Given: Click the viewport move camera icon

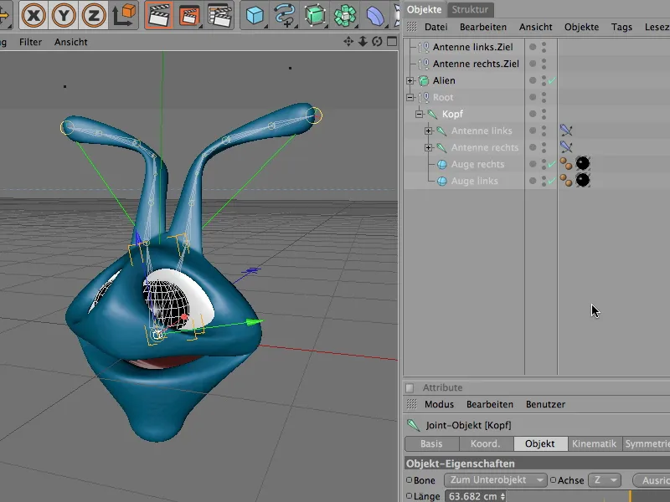Looking at the screenshot, I should [x=348, y=41].
